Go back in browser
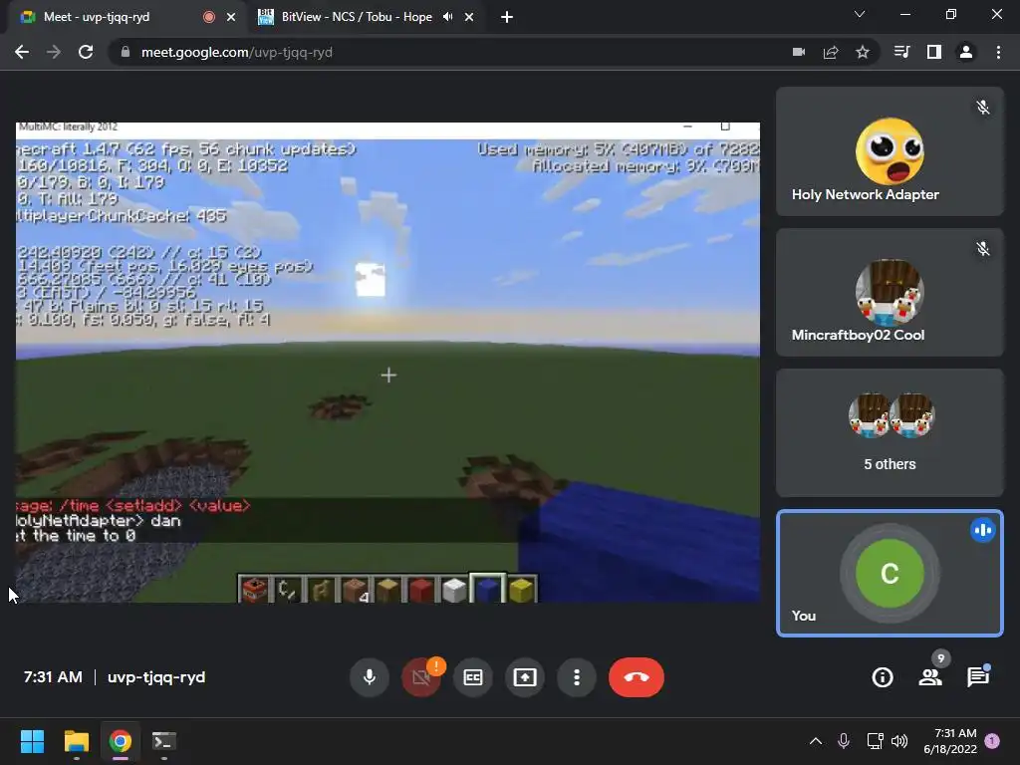 22,52
